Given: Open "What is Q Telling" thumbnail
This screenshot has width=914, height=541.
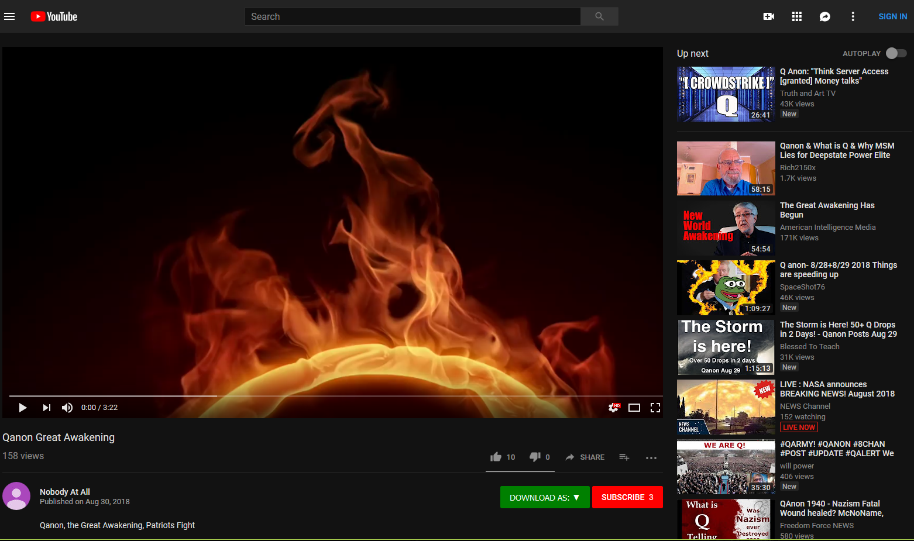Looking at the screenshot, I should (726, 520).
